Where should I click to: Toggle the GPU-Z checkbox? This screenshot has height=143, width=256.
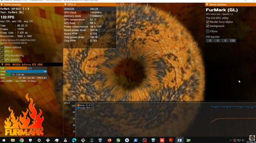[x=2, y=51]
